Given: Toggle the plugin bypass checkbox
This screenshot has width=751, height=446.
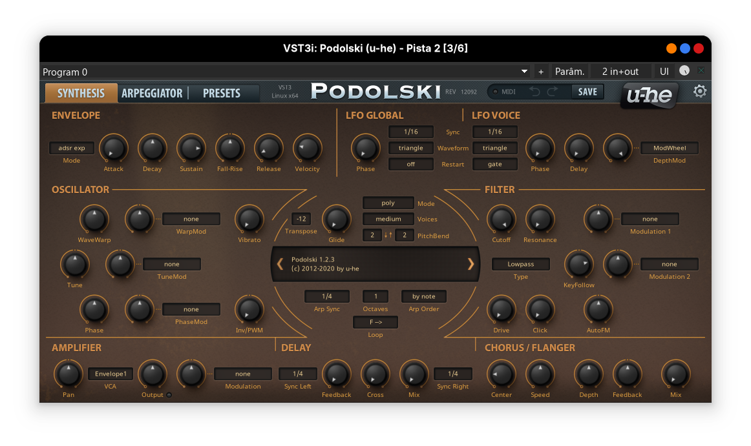Looking at the screenshot, I should (x=701, y=71).
